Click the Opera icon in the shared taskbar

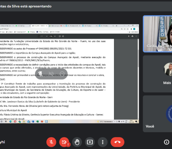15,122
